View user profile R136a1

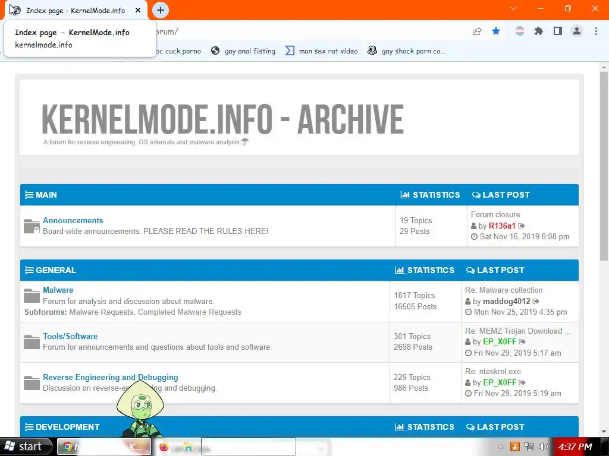click(x=502, y=226)
